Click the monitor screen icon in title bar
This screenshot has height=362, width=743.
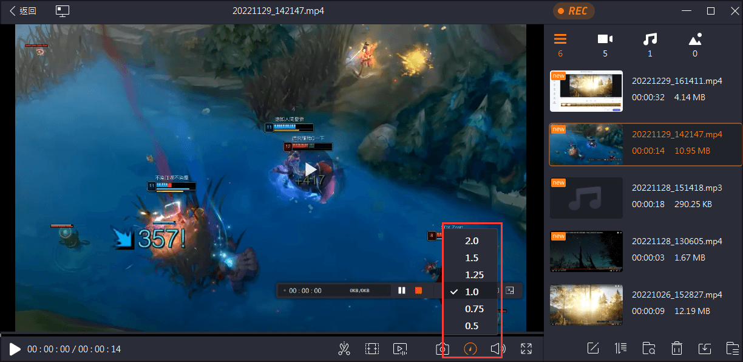[x=63, y=11]
